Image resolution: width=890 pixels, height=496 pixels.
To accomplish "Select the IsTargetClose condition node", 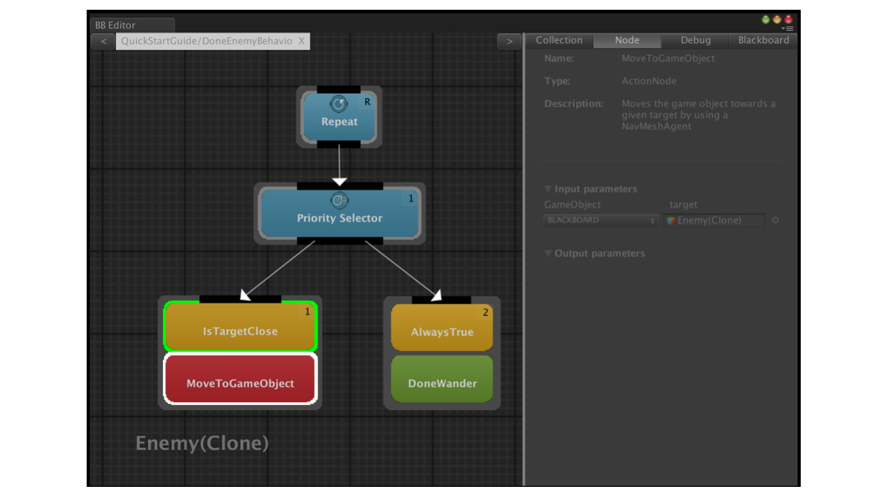I will pos(240,326).
